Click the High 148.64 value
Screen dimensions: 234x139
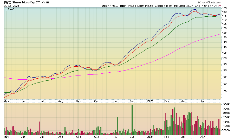pos(128,6)
